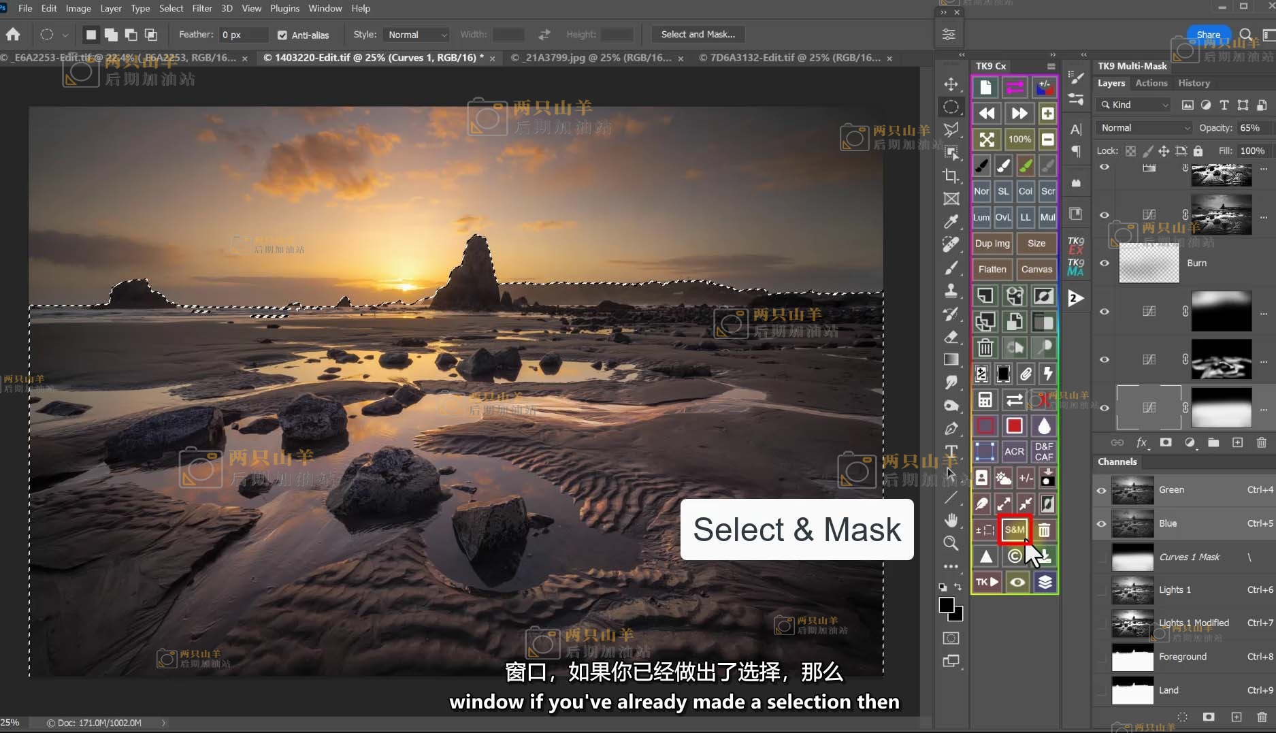1276x733 pixels.
Task: Select the Foreground channel thumbnail
Action: [1132, 657]
